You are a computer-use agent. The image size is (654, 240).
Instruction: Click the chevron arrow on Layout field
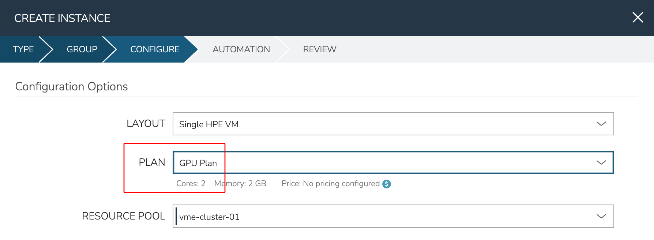[601, 124]
